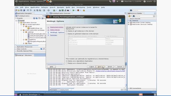This screenshot has width=171, height=96.
Task: Click the Rebuild project toolbar icon
Action: [63, 10]
